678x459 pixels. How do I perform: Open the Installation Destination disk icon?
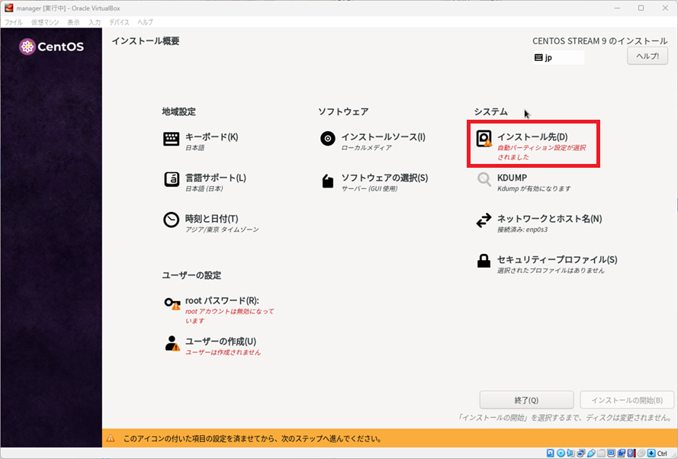tap(484, 139)
